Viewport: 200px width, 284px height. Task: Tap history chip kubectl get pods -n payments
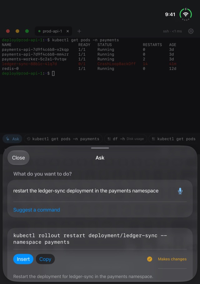[63, 139]
